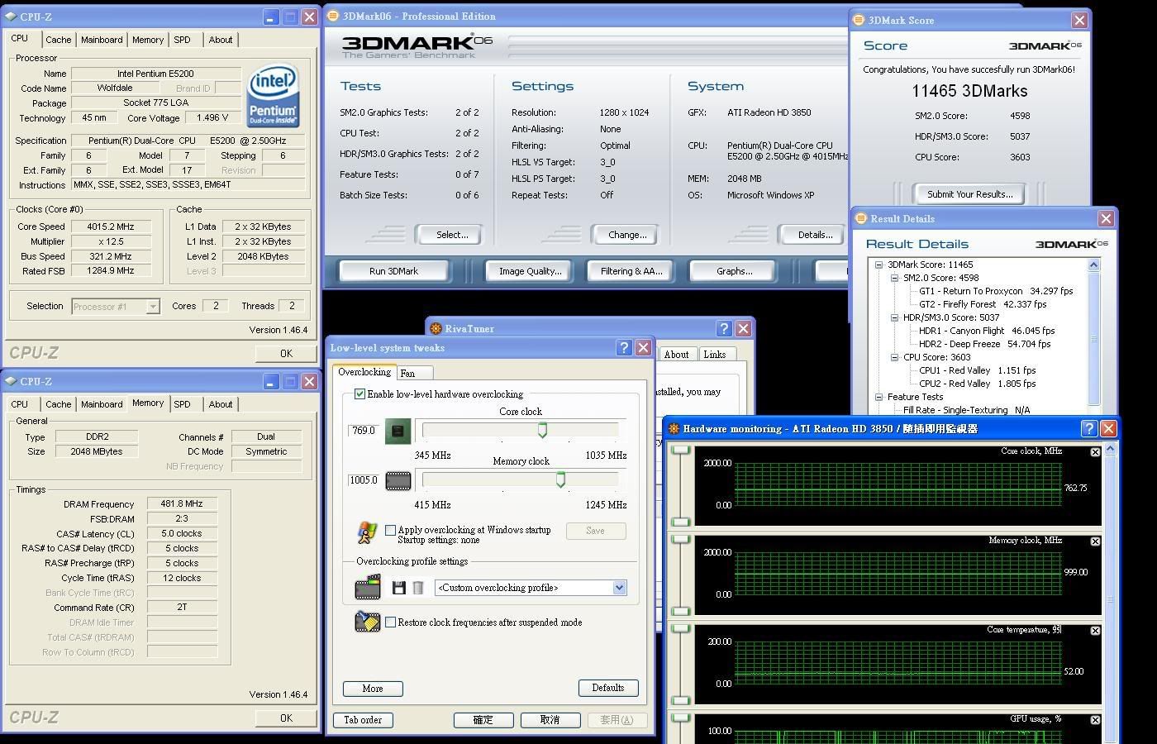Remove the Memory clock graph with its X
This screenshot has height=744, width=1157.
point(1095,541)
